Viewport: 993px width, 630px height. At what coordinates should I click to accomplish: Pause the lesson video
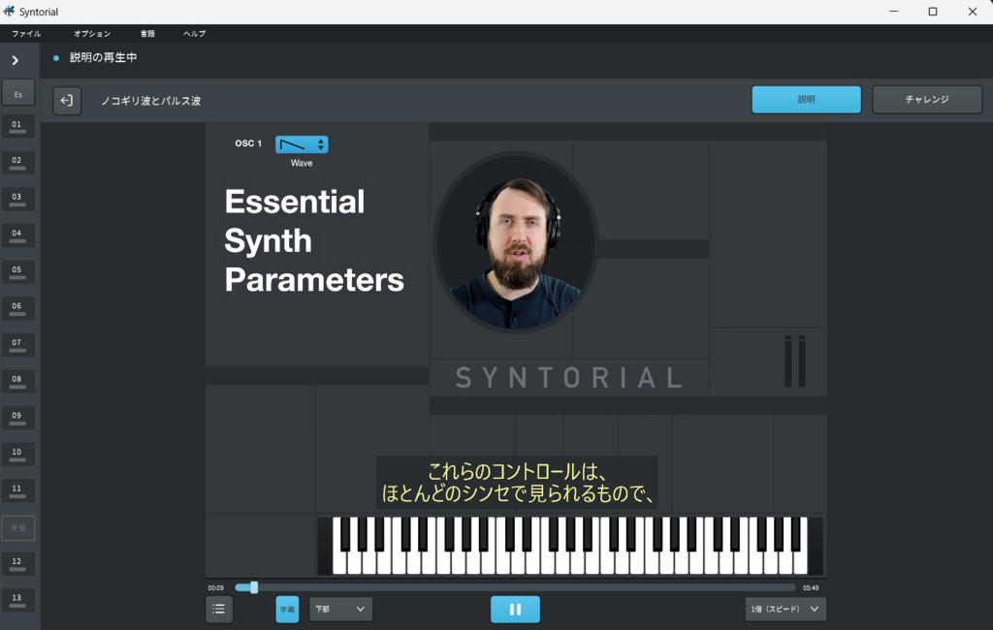coord(515,609)
